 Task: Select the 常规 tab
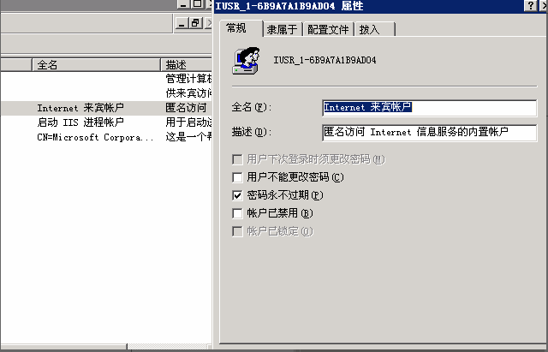click(241, 28)
